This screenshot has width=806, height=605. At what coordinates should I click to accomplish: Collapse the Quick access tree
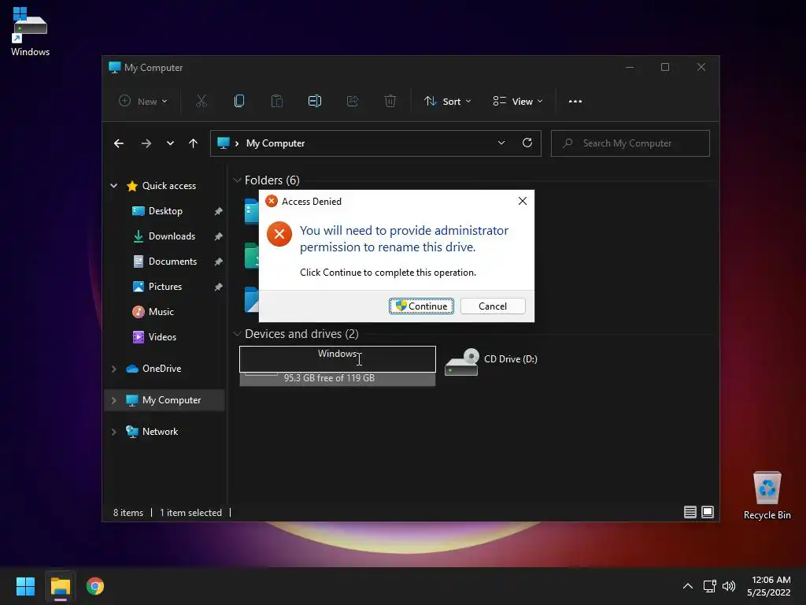click(113, 186)
